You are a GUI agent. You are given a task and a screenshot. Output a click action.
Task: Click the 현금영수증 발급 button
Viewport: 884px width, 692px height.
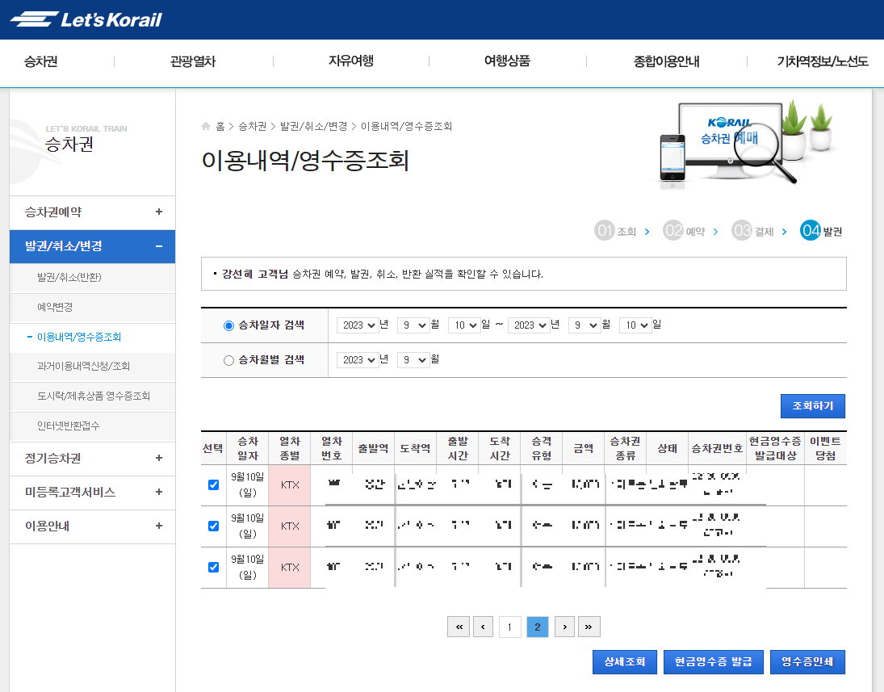(x=713, y=662)
